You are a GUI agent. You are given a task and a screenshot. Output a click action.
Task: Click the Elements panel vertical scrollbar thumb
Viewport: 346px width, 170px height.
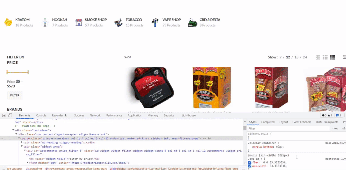tap(245, 128)
